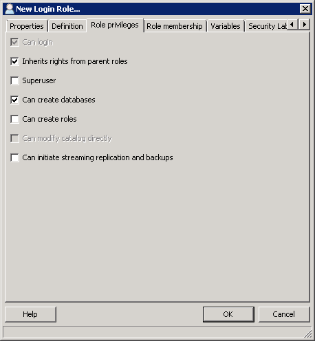
Task: Click the disabled Can login checkbox
Action: (x=14, y=42)
